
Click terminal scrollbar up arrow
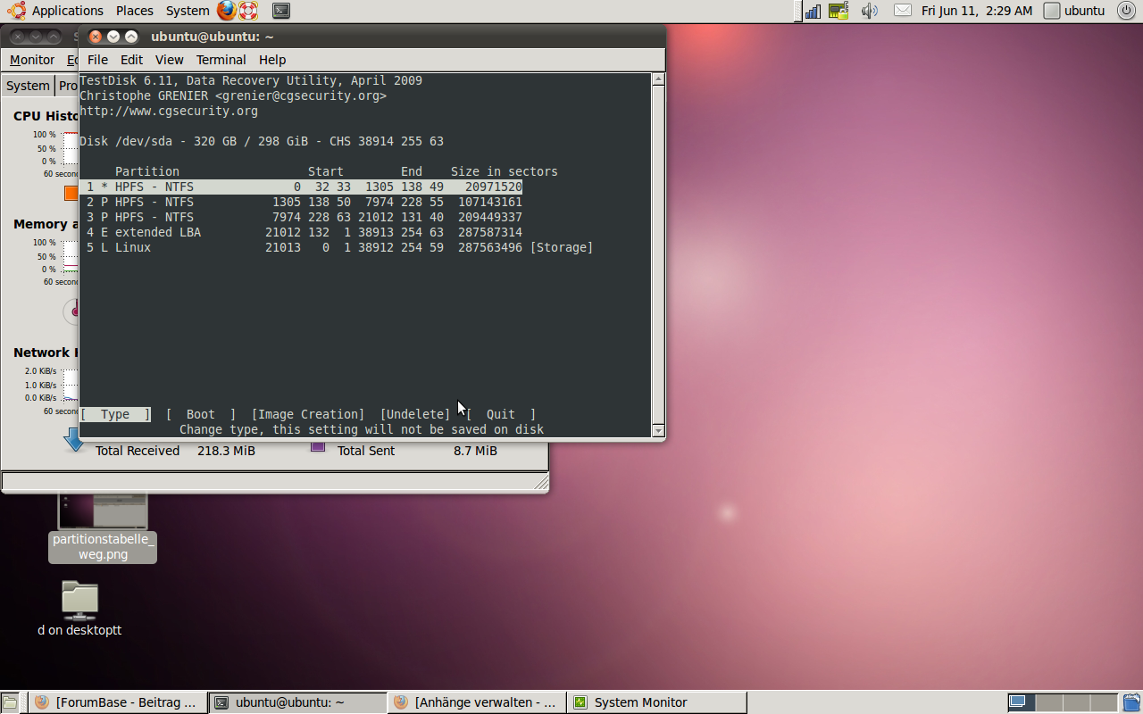pyautogui.click(x=658, y=79)
